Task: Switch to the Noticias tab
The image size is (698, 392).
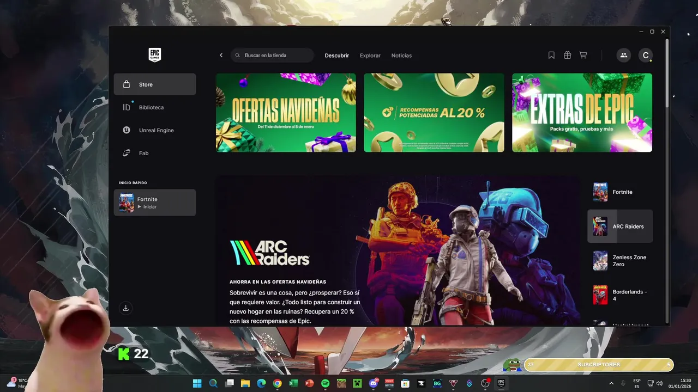Action: click(x=401, y=56)
